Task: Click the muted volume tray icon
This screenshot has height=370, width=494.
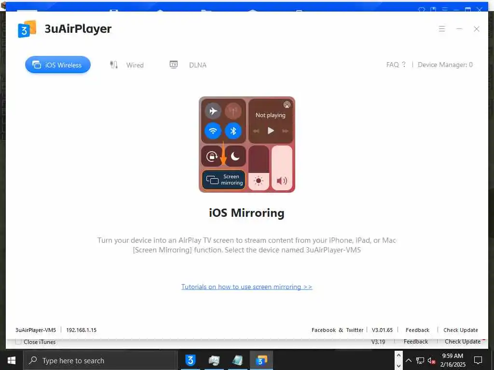Action: 432,360
